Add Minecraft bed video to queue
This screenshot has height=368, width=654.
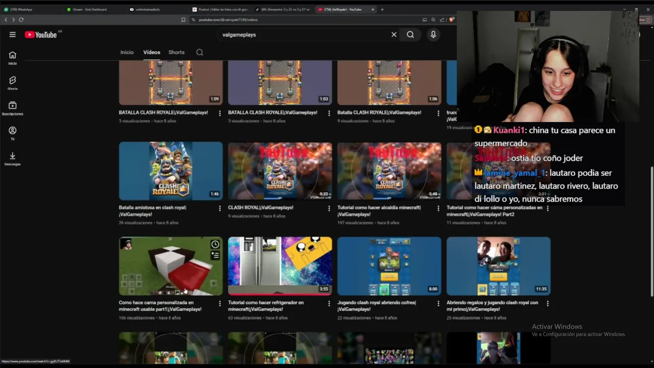click(x=215, y=255)
